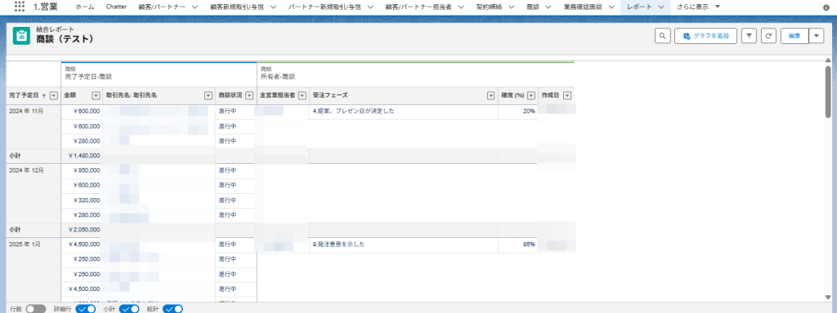This screenshot has height=313, width=837.
Task: Click the 1.営業 app name
Action: pyautogui.click(x=46, y=7)
